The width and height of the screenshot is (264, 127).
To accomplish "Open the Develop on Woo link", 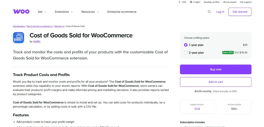I will coord(212,2).
